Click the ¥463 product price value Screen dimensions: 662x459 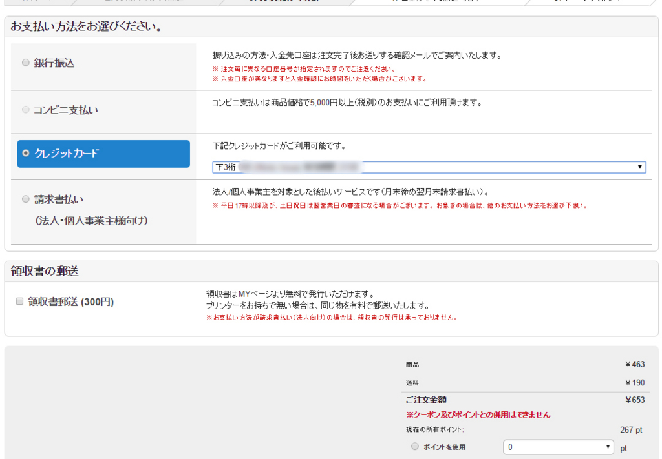(635, 364)
